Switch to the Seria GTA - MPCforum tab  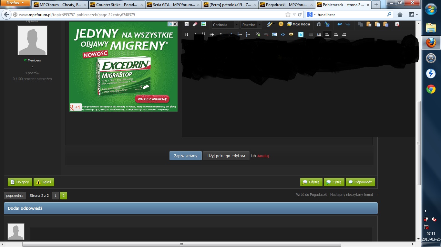click(x=173, y=5)
